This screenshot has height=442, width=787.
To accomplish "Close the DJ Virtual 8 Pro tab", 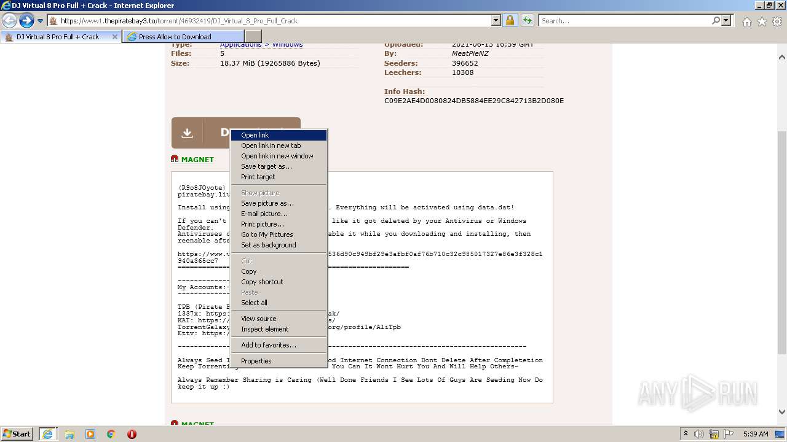I will coord(114,37).
